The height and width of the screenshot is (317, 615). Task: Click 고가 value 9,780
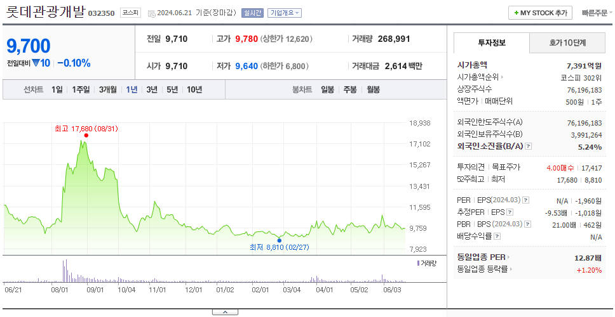click(x=247, y=39)
